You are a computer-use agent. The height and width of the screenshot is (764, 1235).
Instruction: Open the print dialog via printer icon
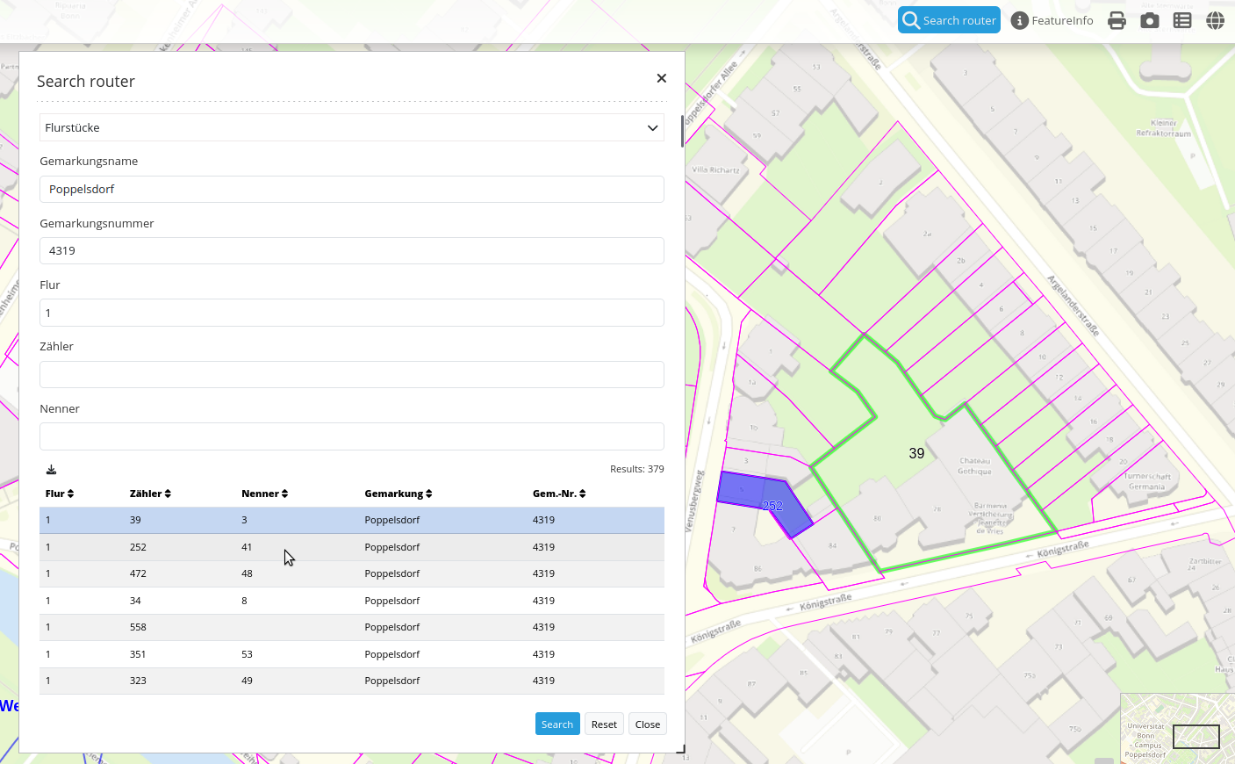1117,20
